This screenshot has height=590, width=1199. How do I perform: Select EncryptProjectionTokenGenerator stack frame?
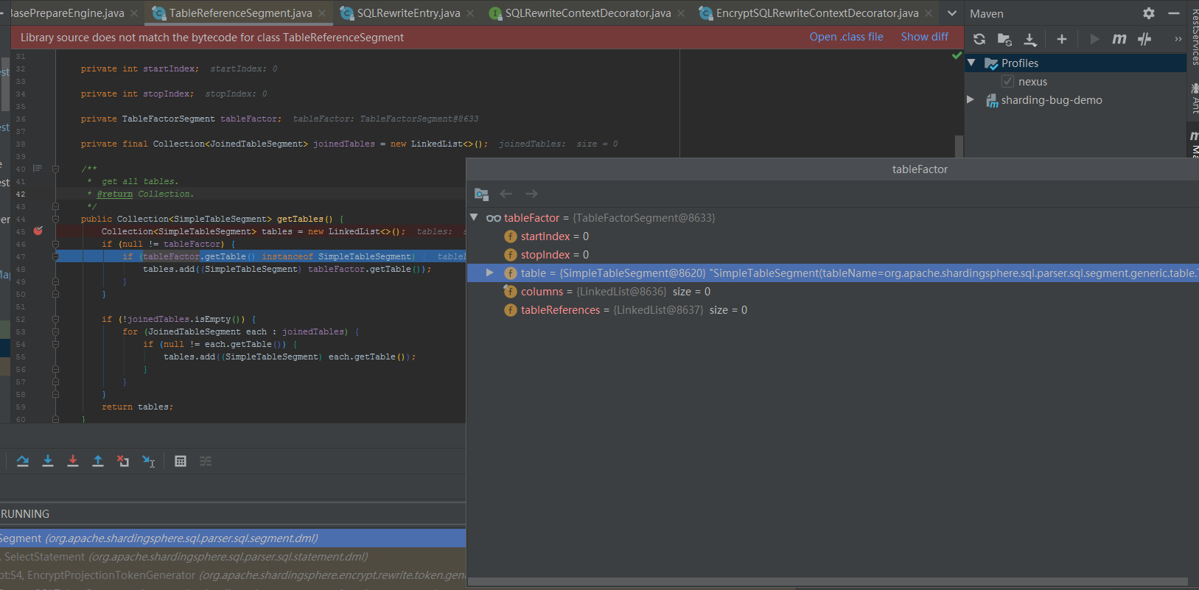[233, 575]
